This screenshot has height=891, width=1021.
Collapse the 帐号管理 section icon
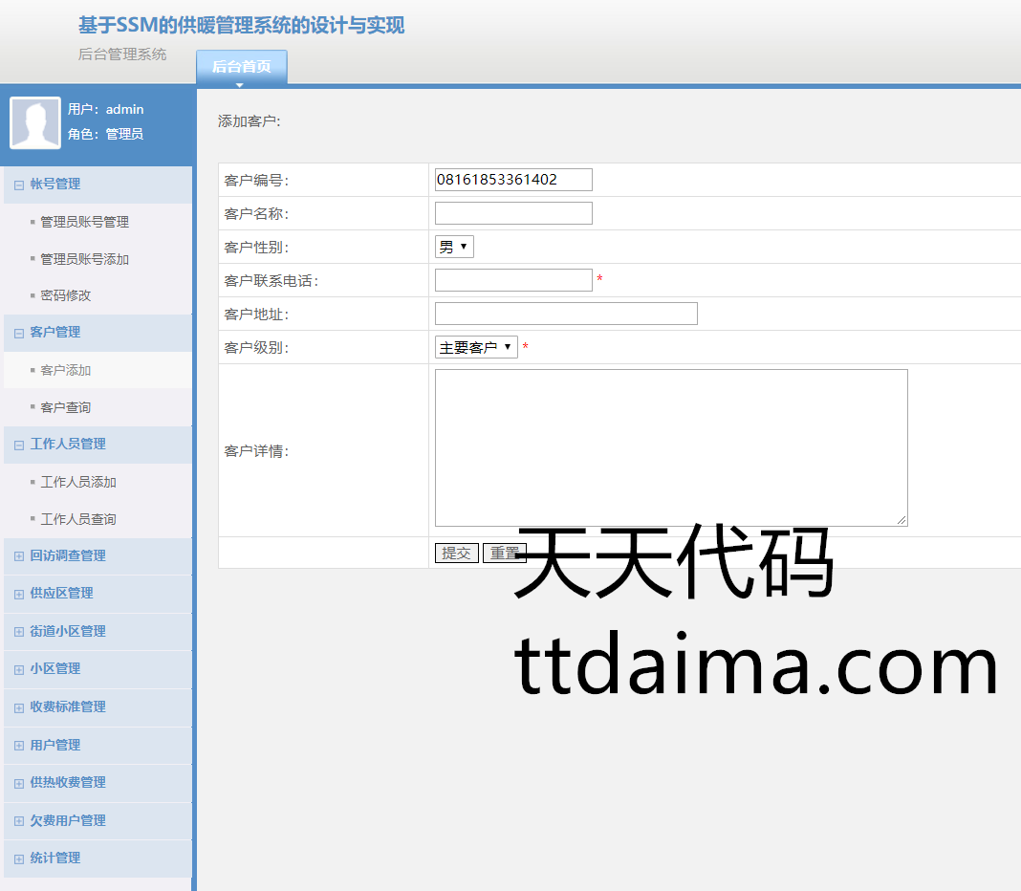tap(19, 185)
